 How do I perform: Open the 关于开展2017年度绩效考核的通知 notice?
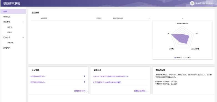coord(107,82)
